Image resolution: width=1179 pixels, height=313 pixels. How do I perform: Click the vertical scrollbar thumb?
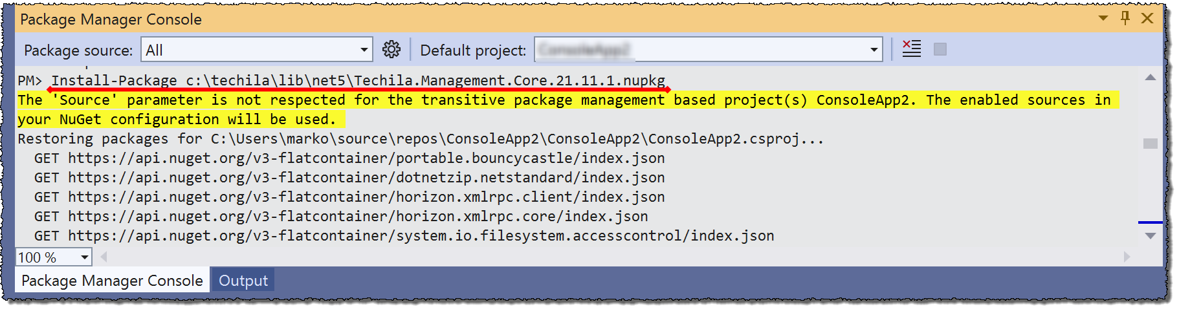pos(1151,144)
